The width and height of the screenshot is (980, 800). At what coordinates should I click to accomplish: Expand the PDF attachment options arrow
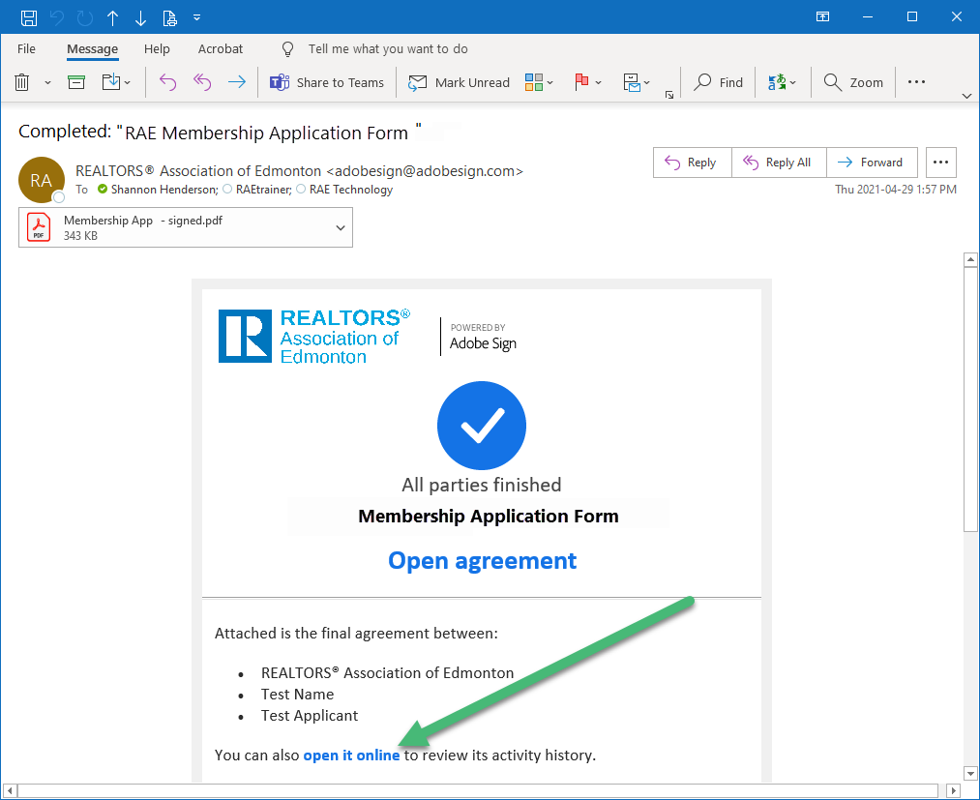coord(341,227)
